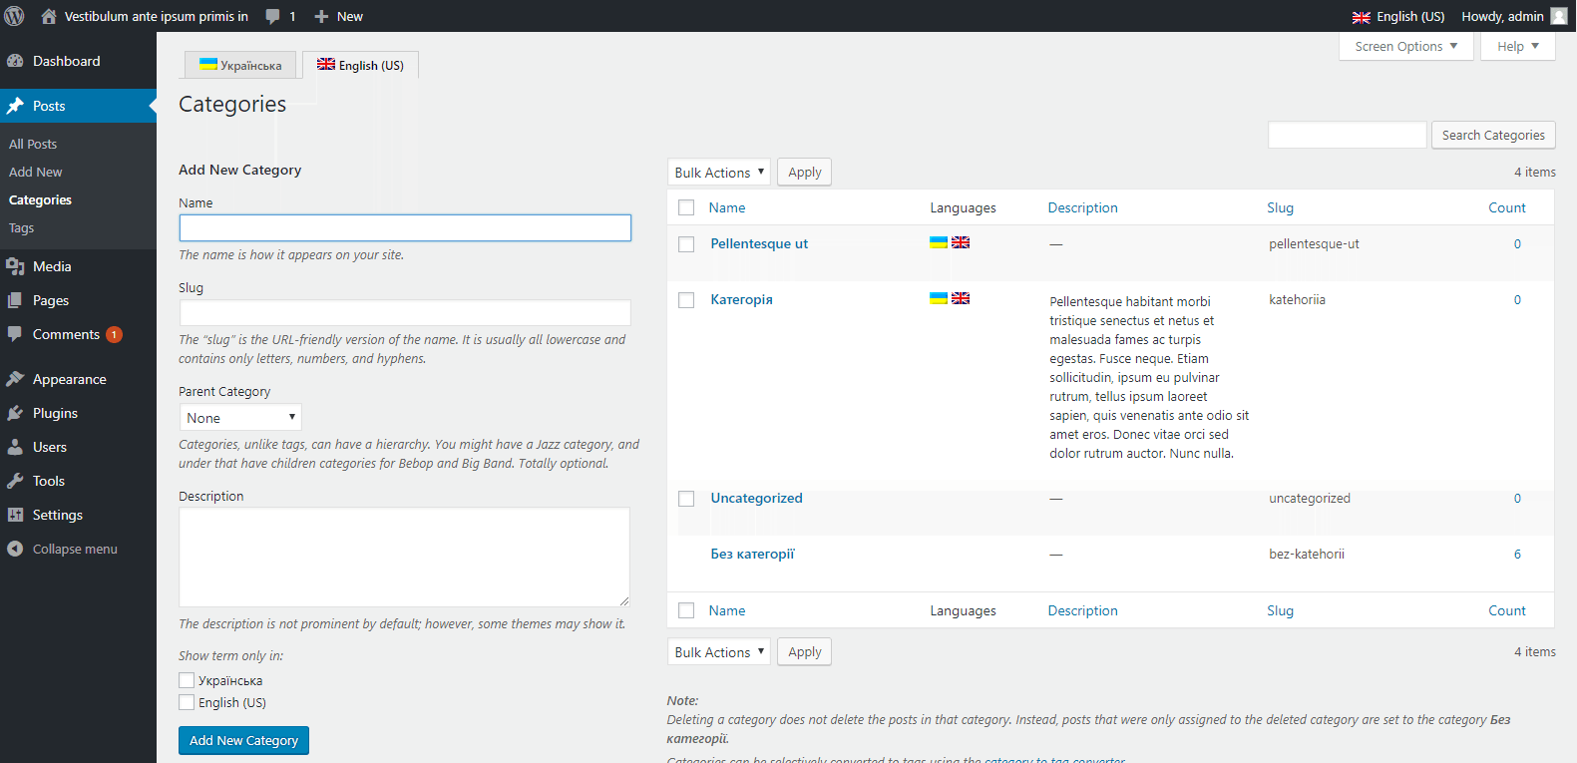Check the Pellentesque ut row checkbox
The image size is (1577, 763).
pos(686,244)
